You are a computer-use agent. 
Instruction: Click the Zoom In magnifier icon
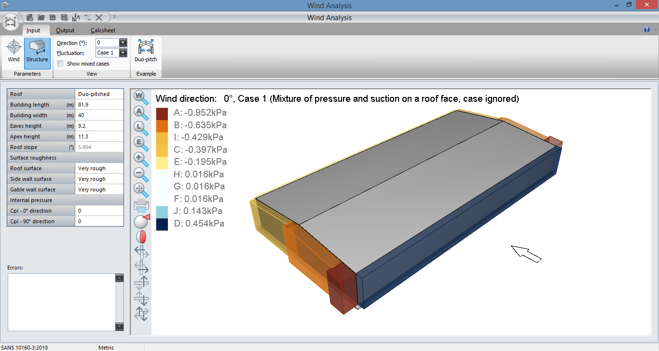[x=141, y=158]
